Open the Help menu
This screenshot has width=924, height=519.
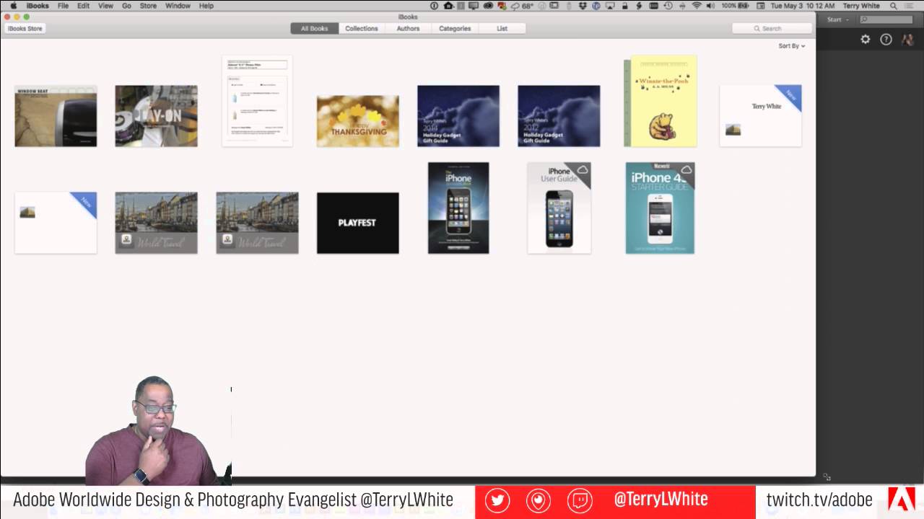pos(206,6)
